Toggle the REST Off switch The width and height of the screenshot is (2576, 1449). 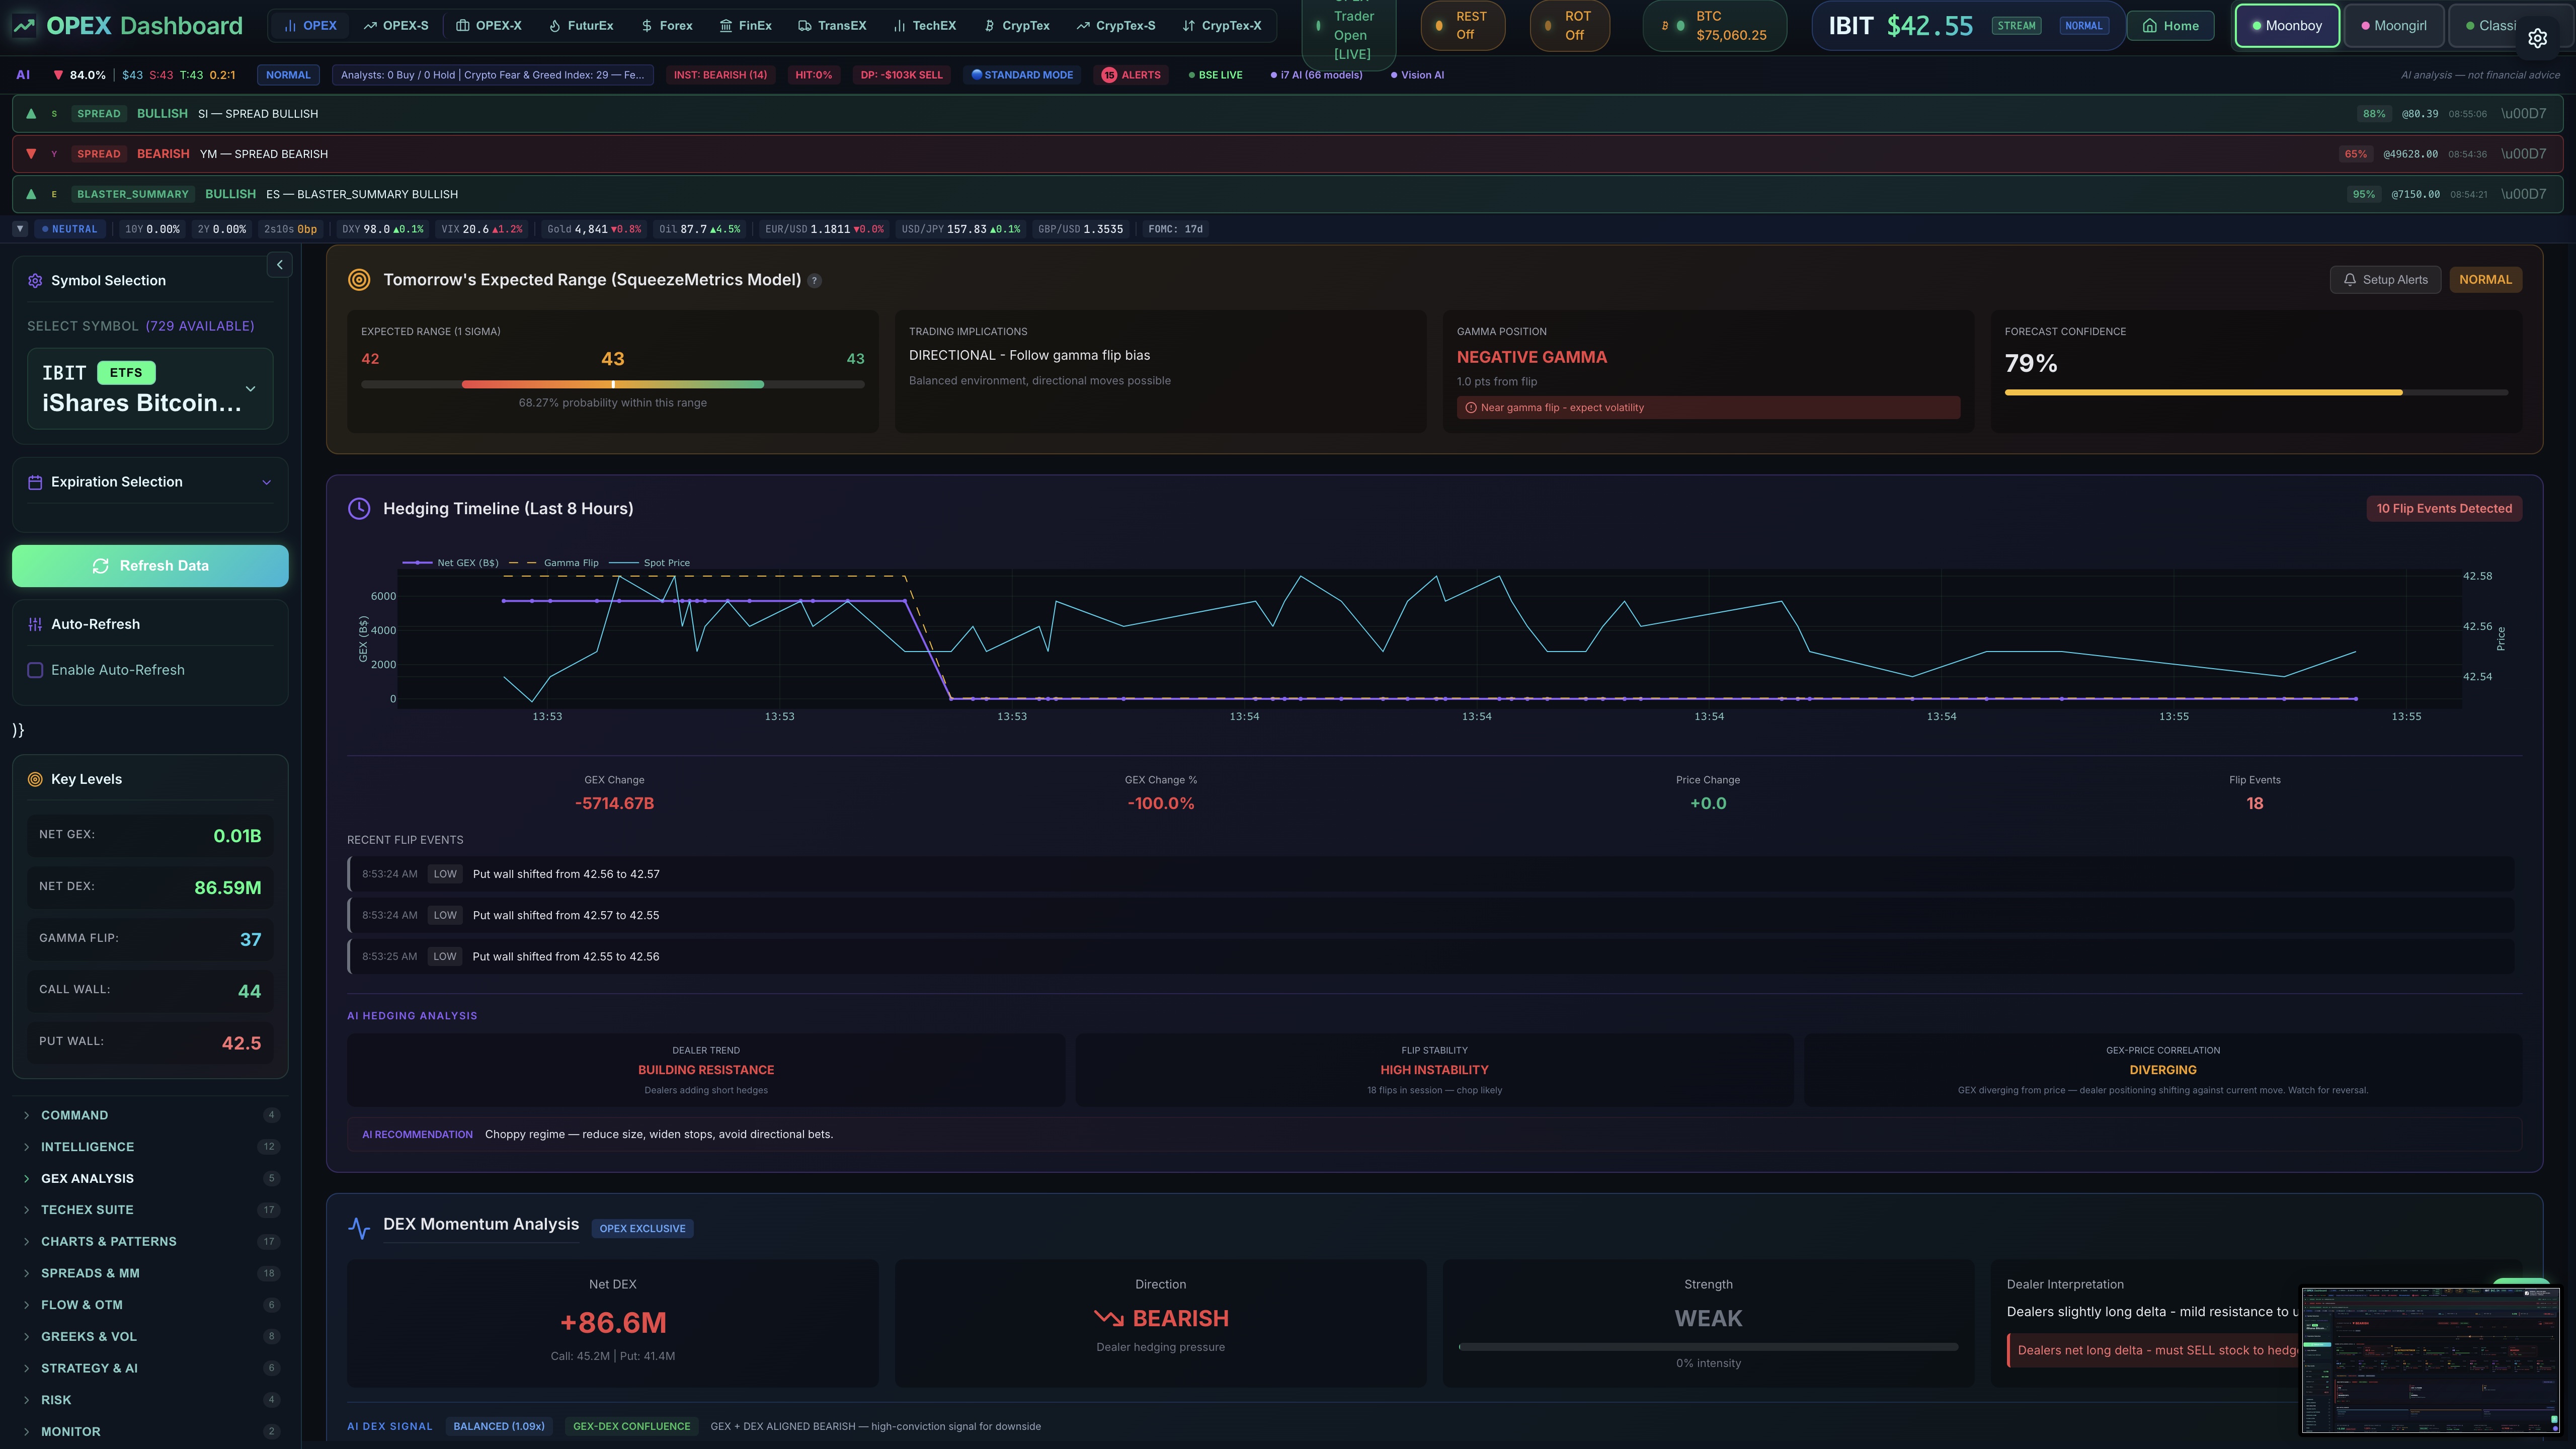point(1463,26)
